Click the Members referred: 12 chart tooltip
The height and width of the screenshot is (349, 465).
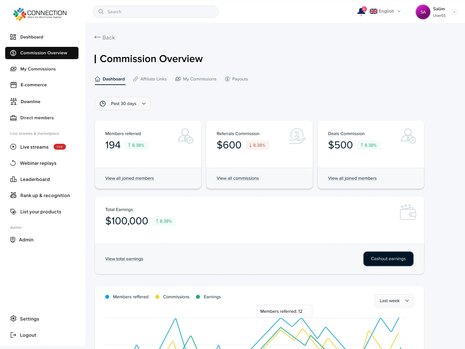[x=284, y=312]
